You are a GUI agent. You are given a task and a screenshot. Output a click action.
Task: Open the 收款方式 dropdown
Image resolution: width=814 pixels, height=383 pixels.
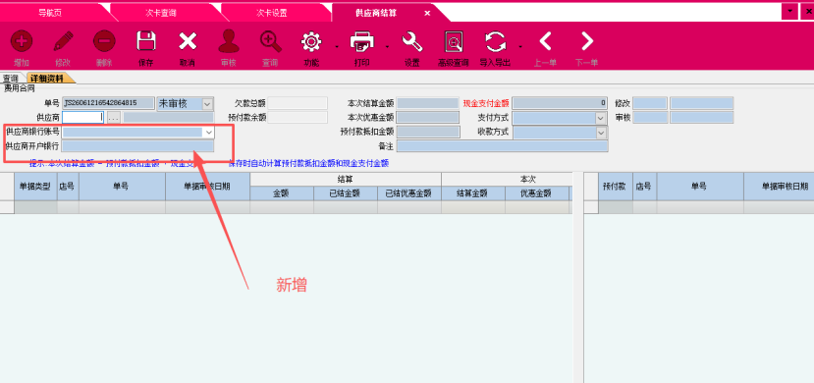(x=601, y=133)
